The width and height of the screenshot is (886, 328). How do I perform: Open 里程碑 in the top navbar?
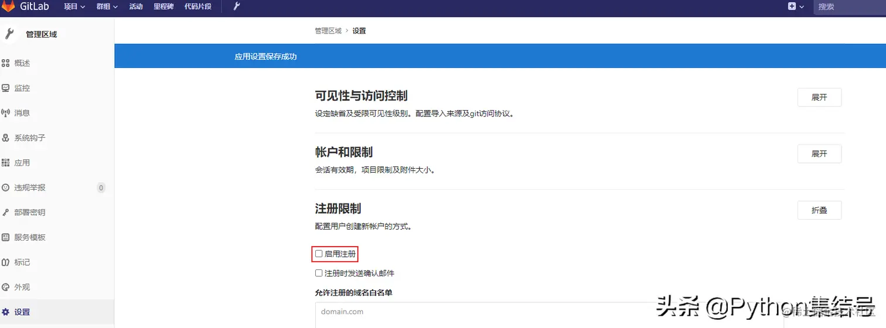coord(163,6)
